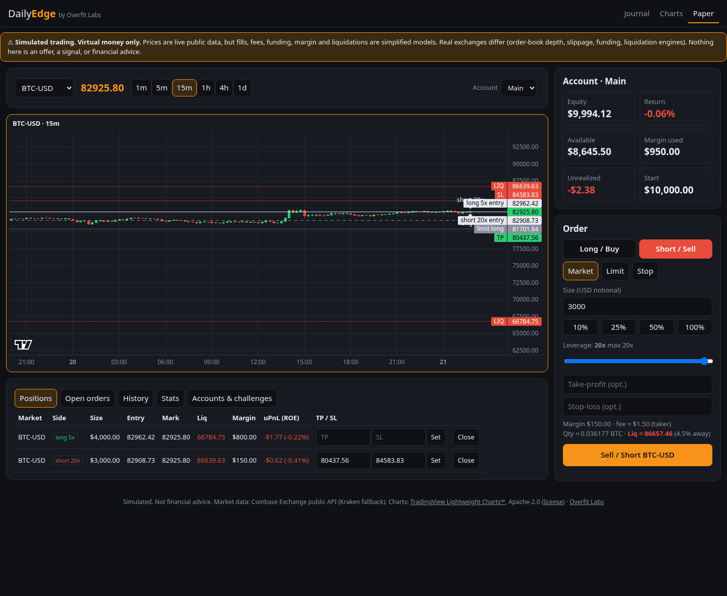
Task: Switch to the History tab
Action: 136,399
